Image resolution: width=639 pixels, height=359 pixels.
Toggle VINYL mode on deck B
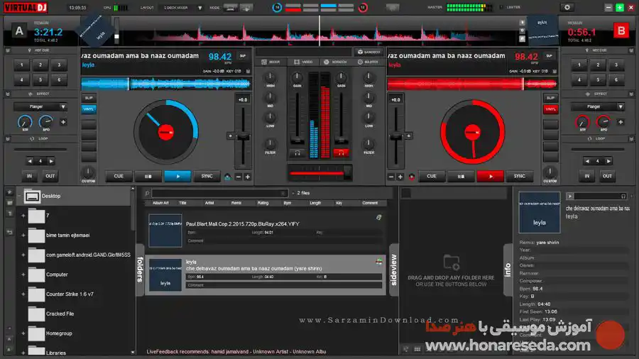click(x=550, y=109)
